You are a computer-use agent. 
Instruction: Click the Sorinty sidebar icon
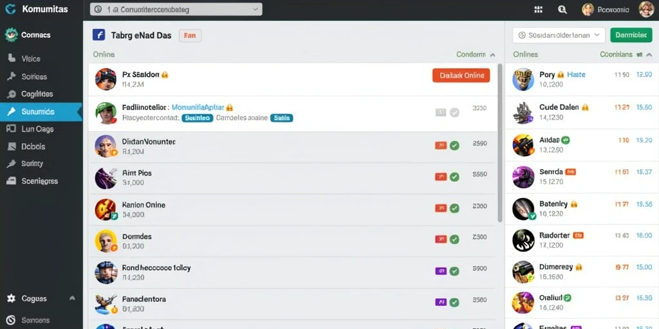[12, 164]
